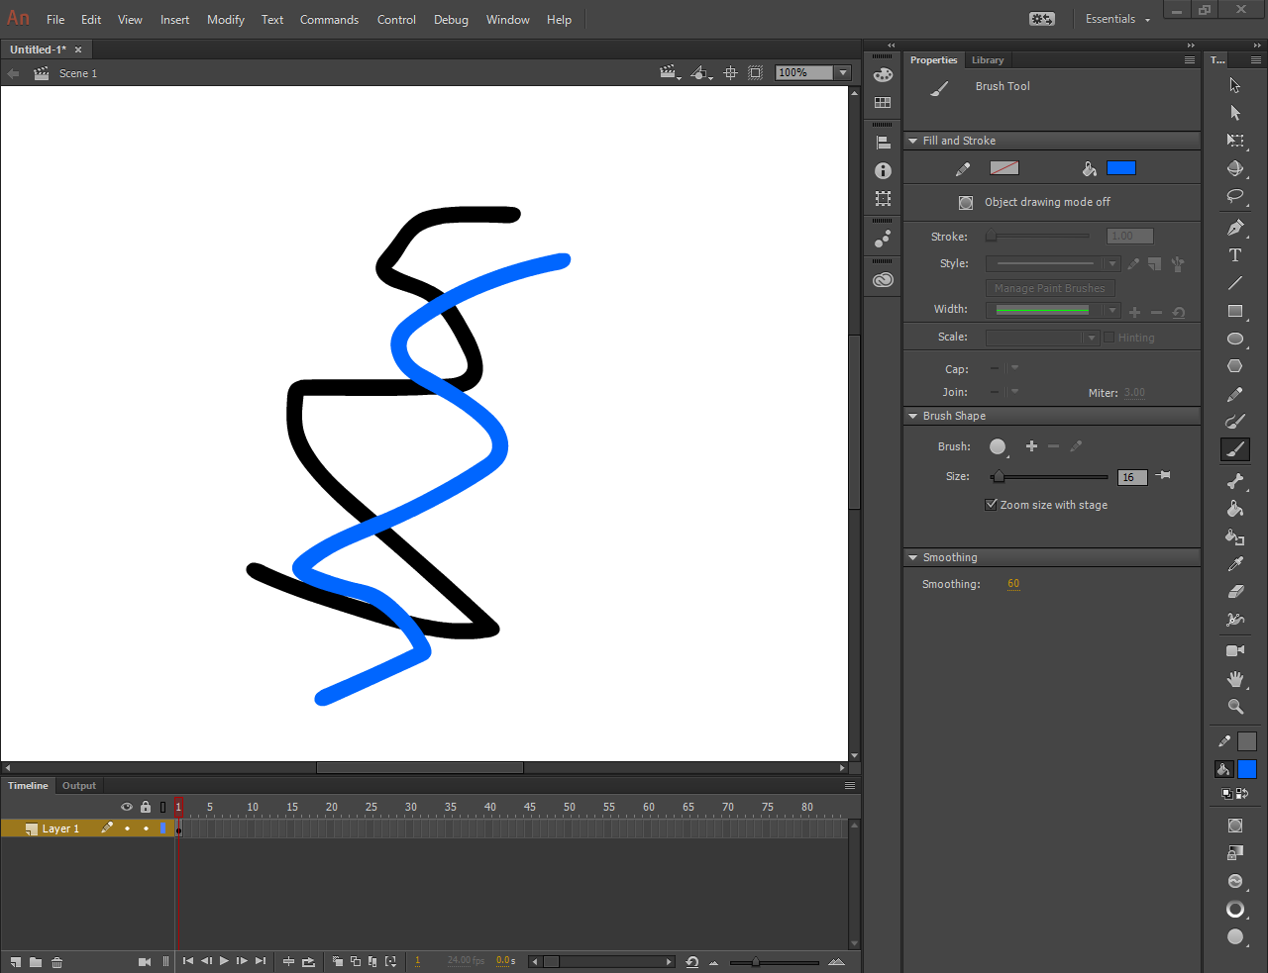The width and height of the screenshot is (1268, 973).
Task: Toggle Zoom size with stage checkbox
Action: tap(991, 505)
